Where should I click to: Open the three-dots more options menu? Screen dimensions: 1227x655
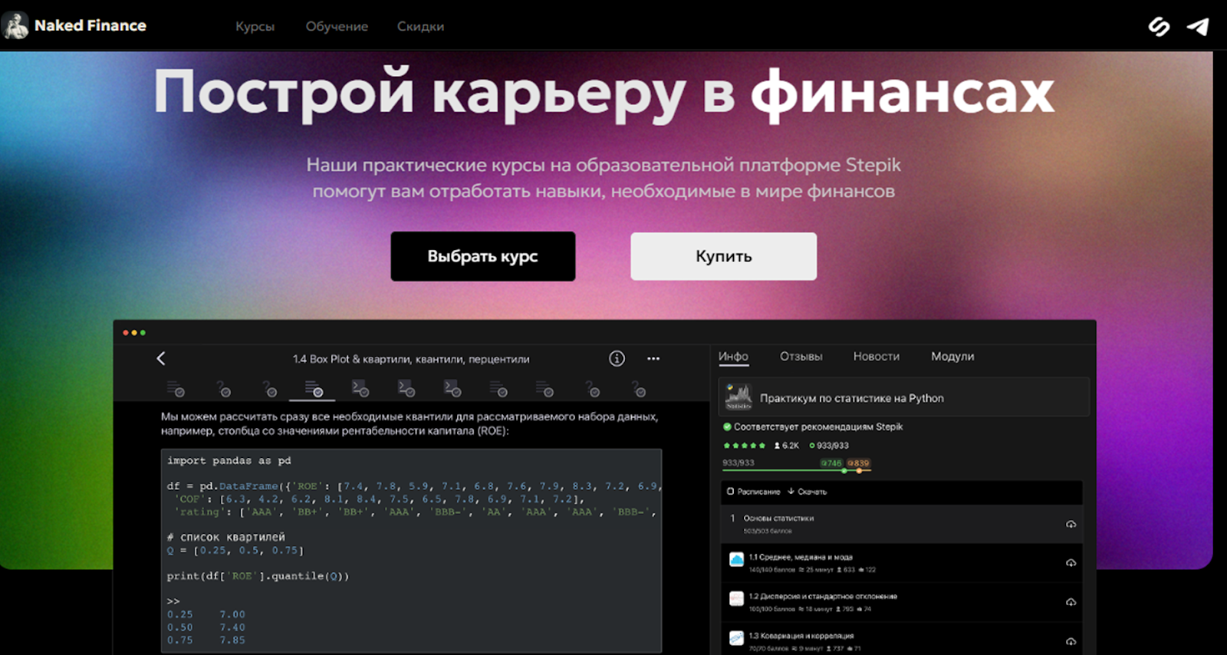[x=653, y=358]
